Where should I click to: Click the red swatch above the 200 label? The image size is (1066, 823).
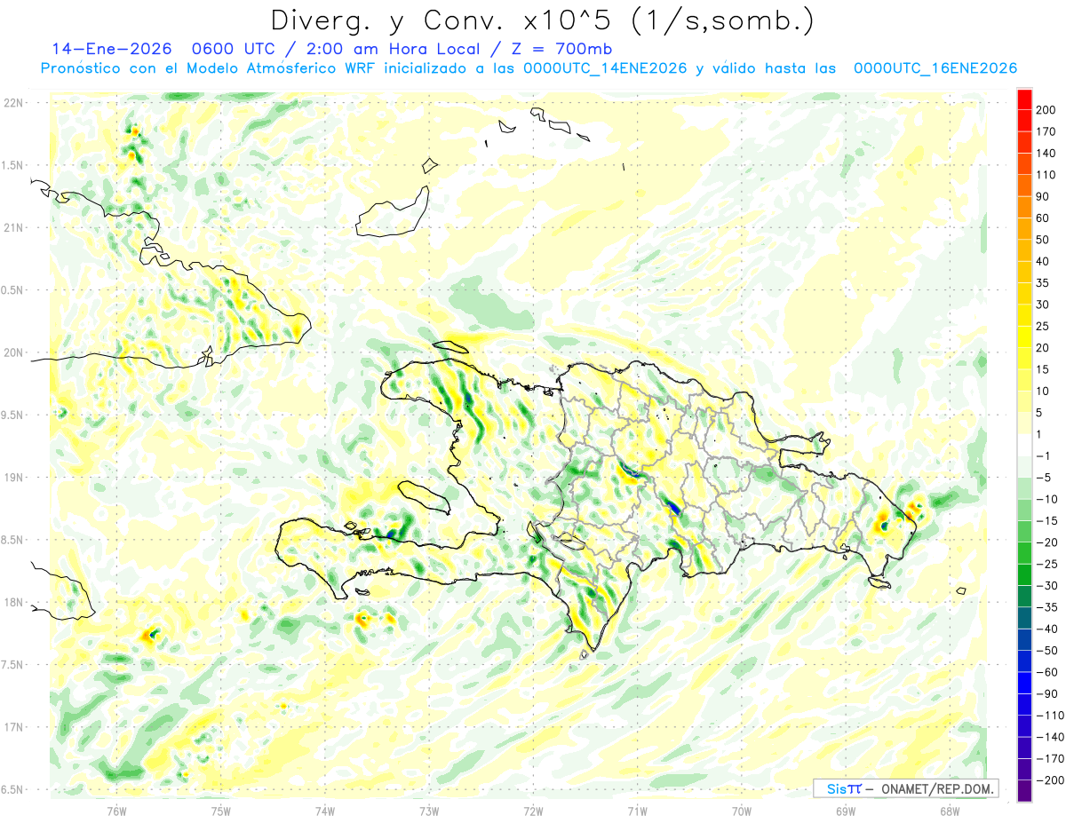pos(1024,98)
